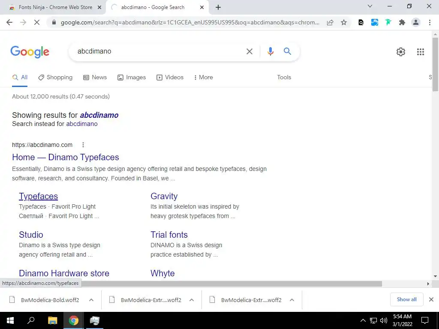Open search Tools options
Image resolution: width=439 pixels, height=329 pixels.
(284, 77)
